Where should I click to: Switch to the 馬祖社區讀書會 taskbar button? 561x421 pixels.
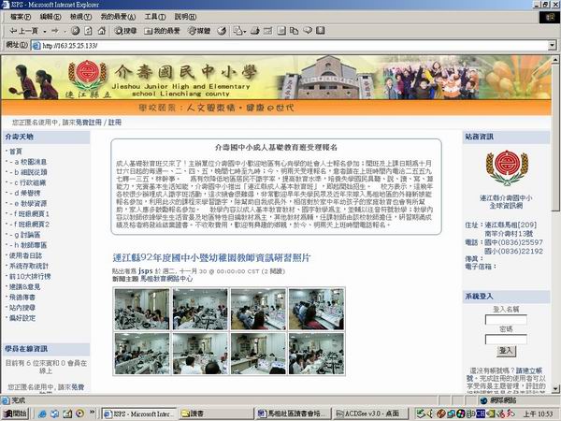(294, 414)
